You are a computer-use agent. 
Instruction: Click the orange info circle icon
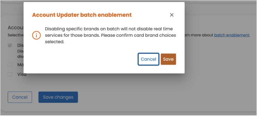click(36, 35)
